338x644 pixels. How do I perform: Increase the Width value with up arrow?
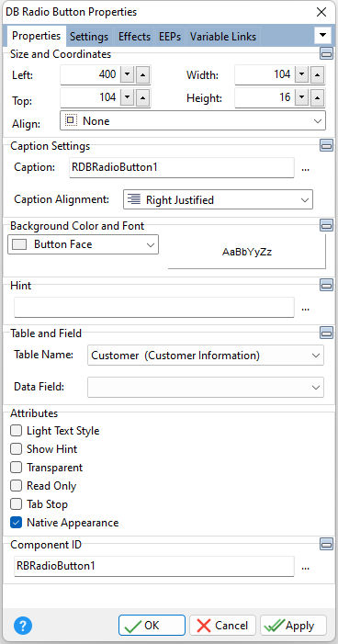point(317,74)
